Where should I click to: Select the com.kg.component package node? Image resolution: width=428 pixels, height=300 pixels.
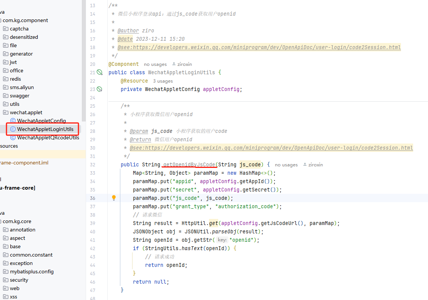[25, 20]
